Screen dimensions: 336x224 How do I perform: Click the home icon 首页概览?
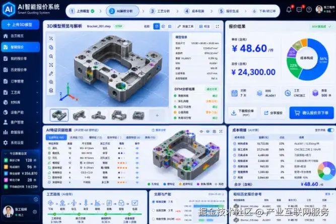[x=6, y=36]
